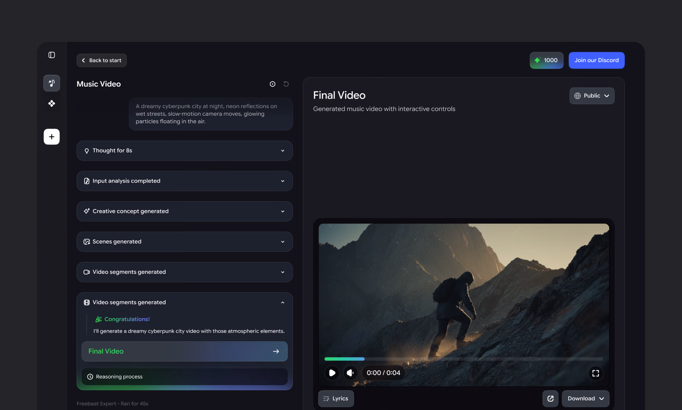Expand the collapsed Video segments generated row
The height and width of the screenshot is (410, 682).
tap(185, 272)
